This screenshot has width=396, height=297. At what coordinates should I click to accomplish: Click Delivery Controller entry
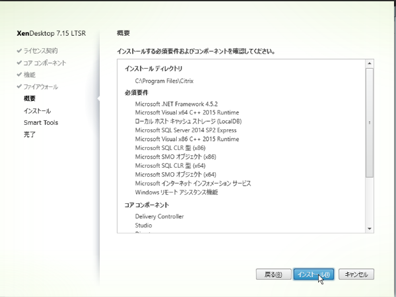pyautogui.click(x=159, y=216)
